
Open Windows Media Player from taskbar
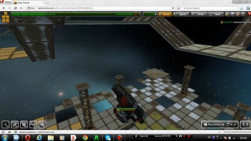click(x=62, y=137)
